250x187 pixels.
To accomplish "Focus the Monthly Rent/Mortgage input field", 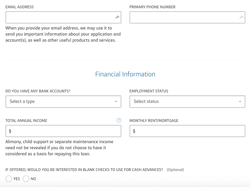I will tap(187, 131).
